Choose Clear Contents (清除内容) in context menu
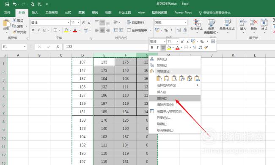Screen dimensions: 275x165 (x=175, y=105)
